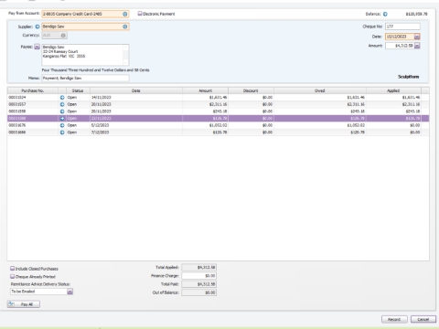Click the Applied column header

point(393,90)
